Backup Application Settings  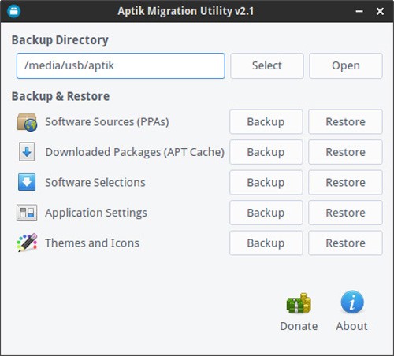(x=266, y=213)
